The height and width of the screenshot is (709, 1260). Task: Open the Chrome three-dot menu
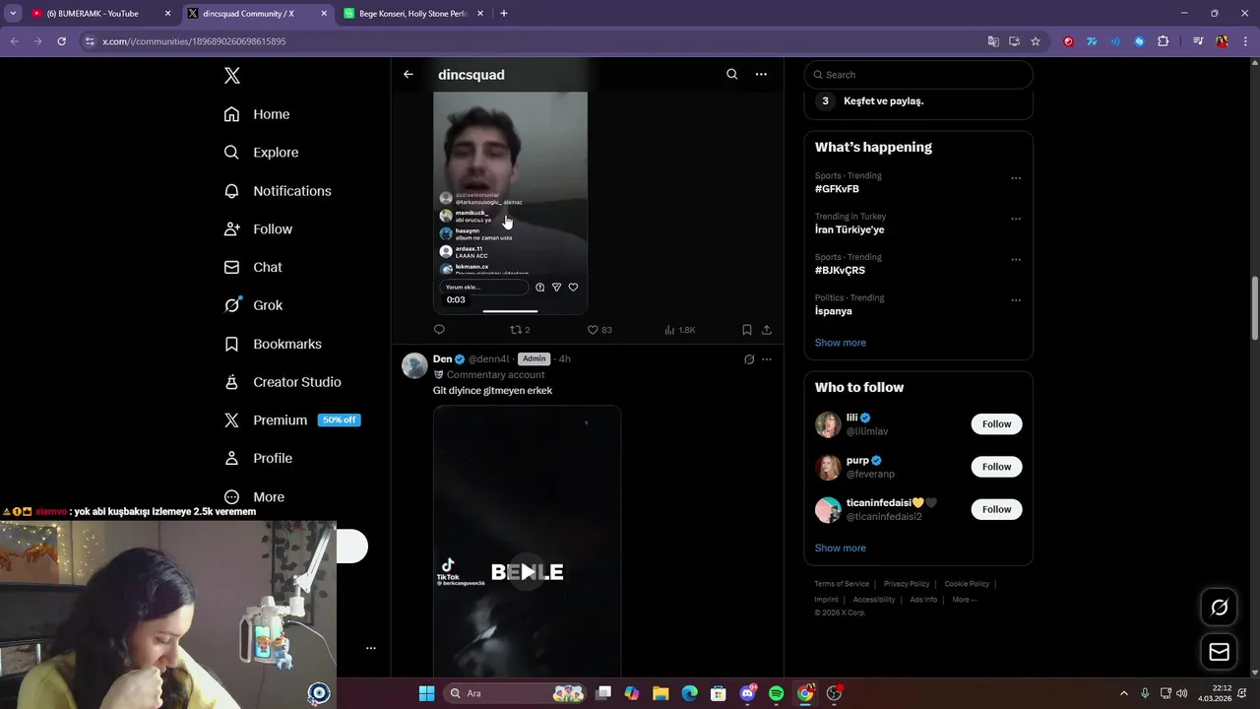[x=1245, y=41]
